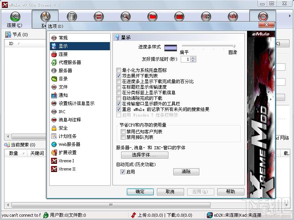
Task: Select 连接 in options list
Action: [x=80, y=54]
